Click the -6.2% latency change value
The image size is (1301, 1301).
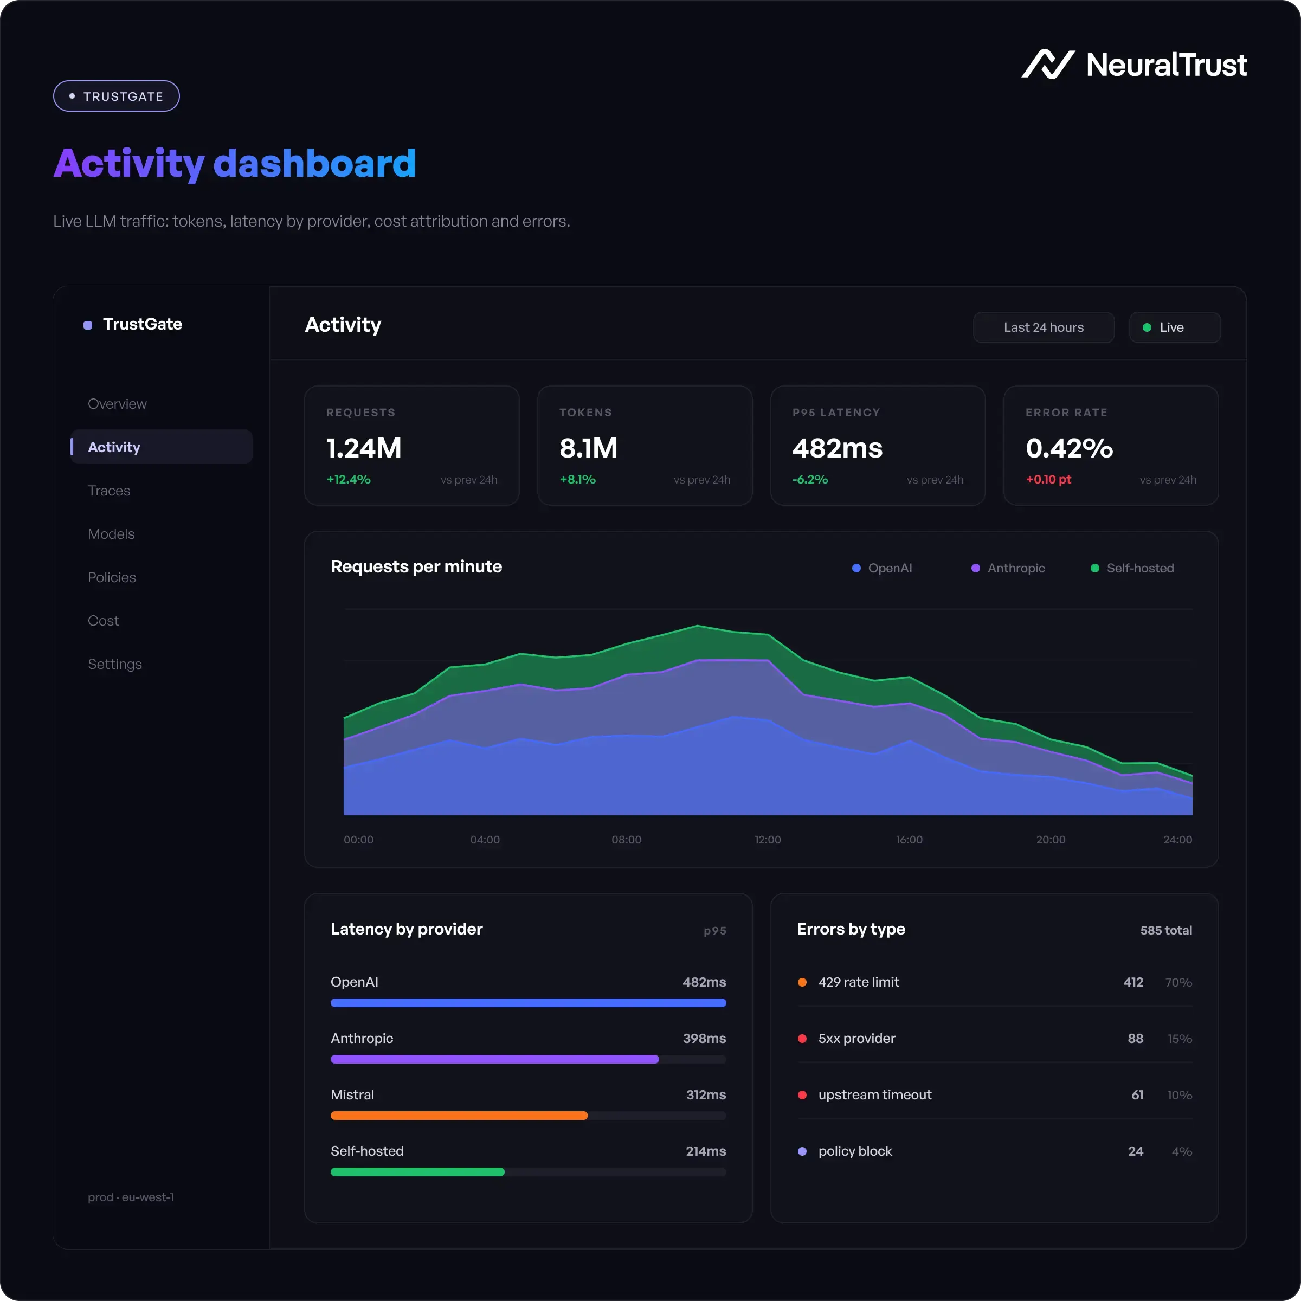(x=810, y=479)
